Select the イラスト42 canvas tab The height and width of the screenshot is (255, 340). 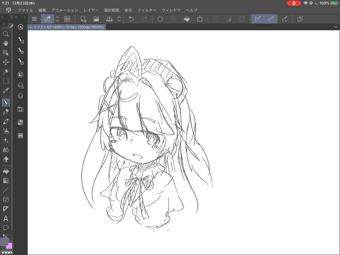[67, 27]
